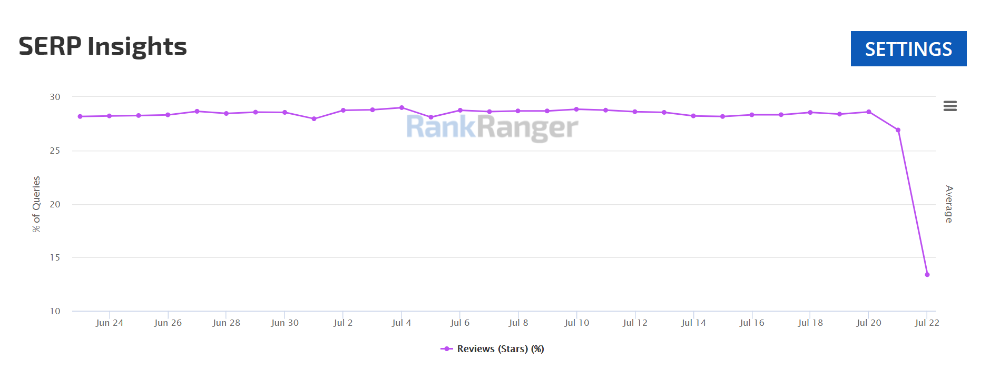Click the Jun 28 data point marker
The height and width of the screenshot is (379, 1000).
(x=226, y=112)
